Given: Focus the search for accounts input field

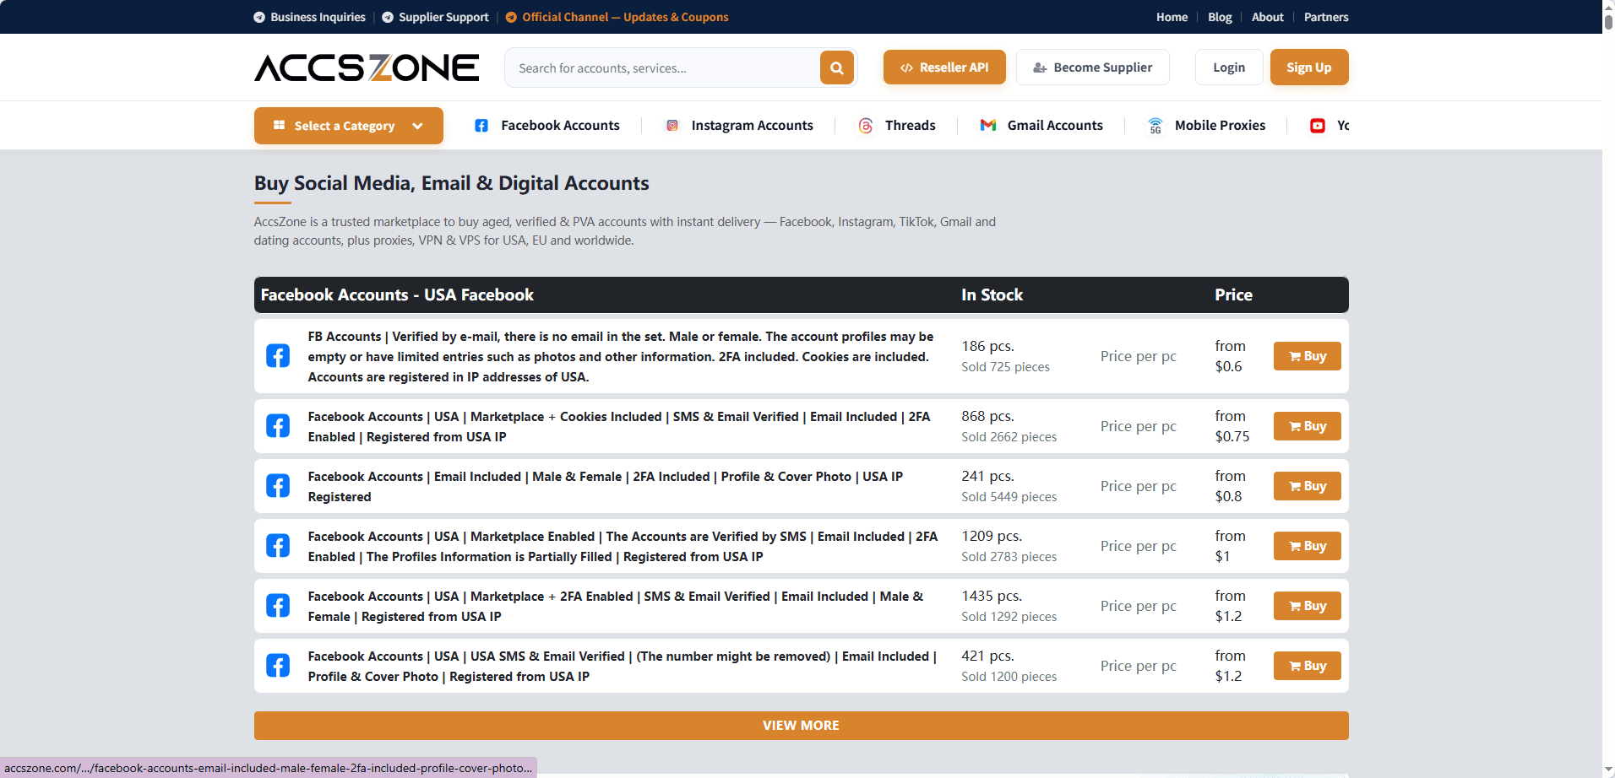Looking at the screenshot, I should pos(663,68).
